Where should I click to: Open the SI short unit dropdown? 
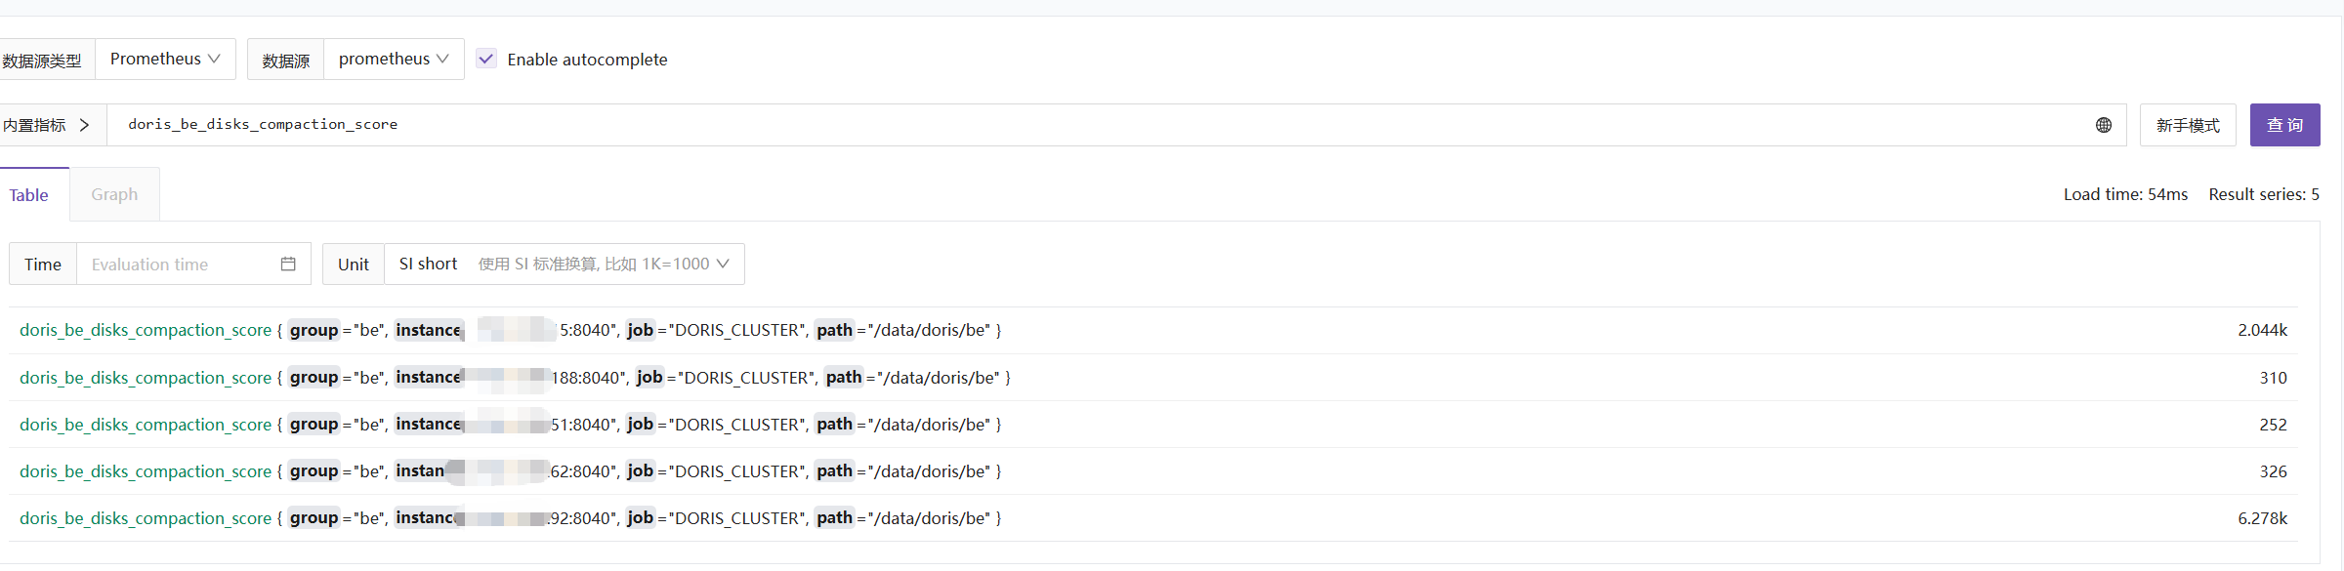coord(564,265)
